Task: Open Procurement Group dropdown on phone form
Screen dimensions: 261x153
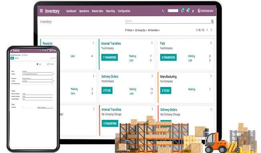Action: (37, 83)
